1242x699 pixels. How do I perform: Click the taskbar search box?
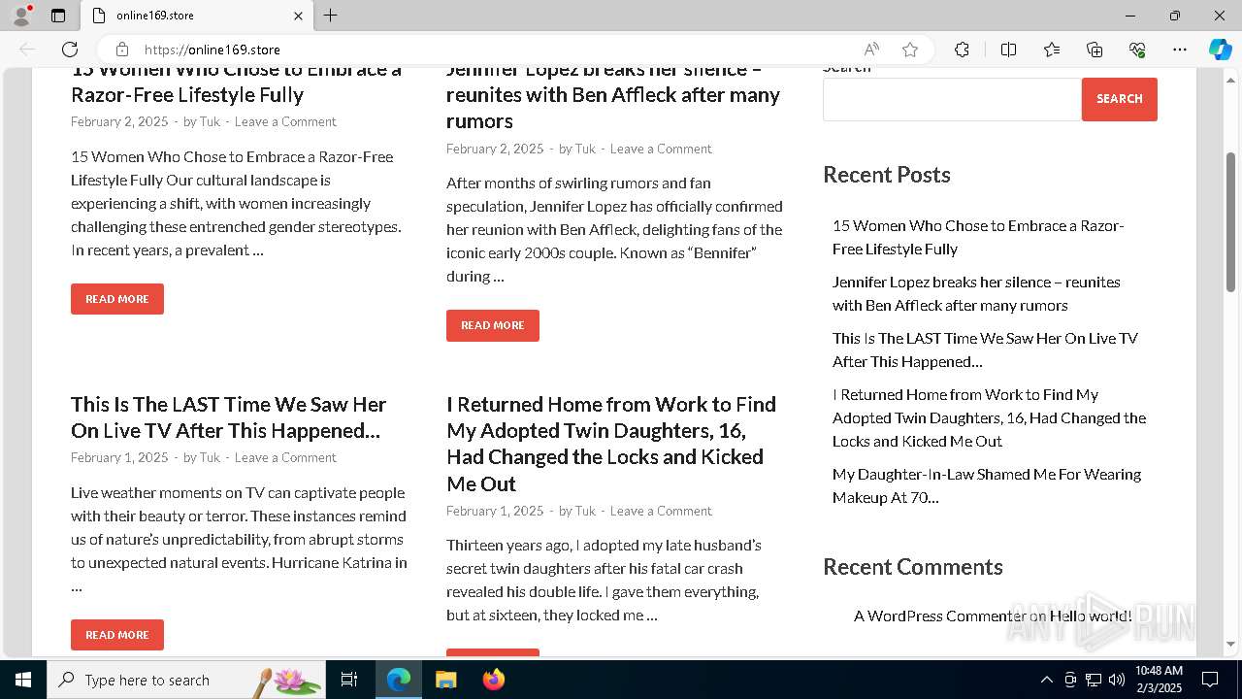186,680
